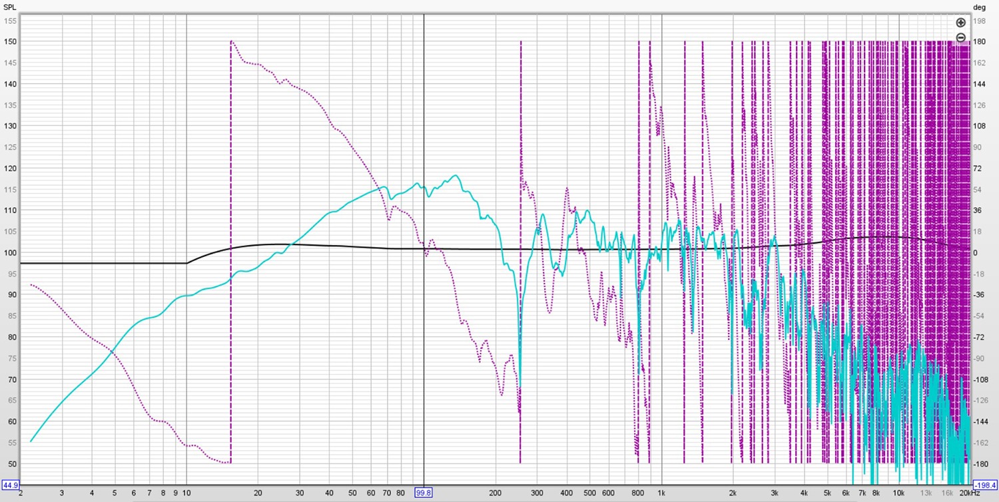Click the -126 label on phase axis
This screenshot has height=502, width=999.
click(x=980, y=401)
